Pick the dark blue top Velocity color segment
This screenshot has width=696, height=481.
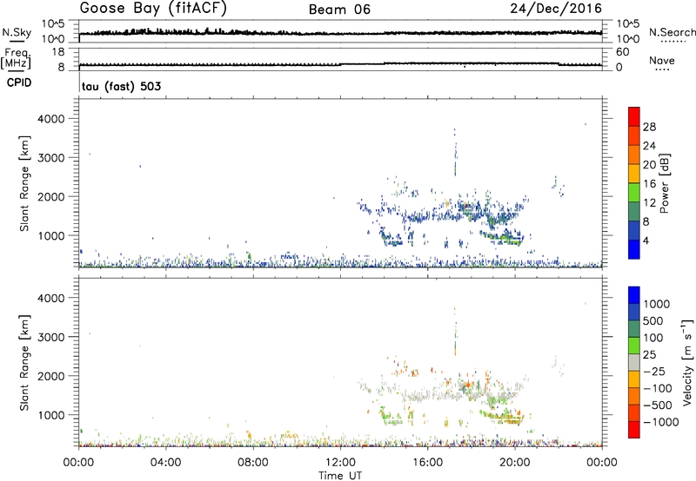click(634, 295)
